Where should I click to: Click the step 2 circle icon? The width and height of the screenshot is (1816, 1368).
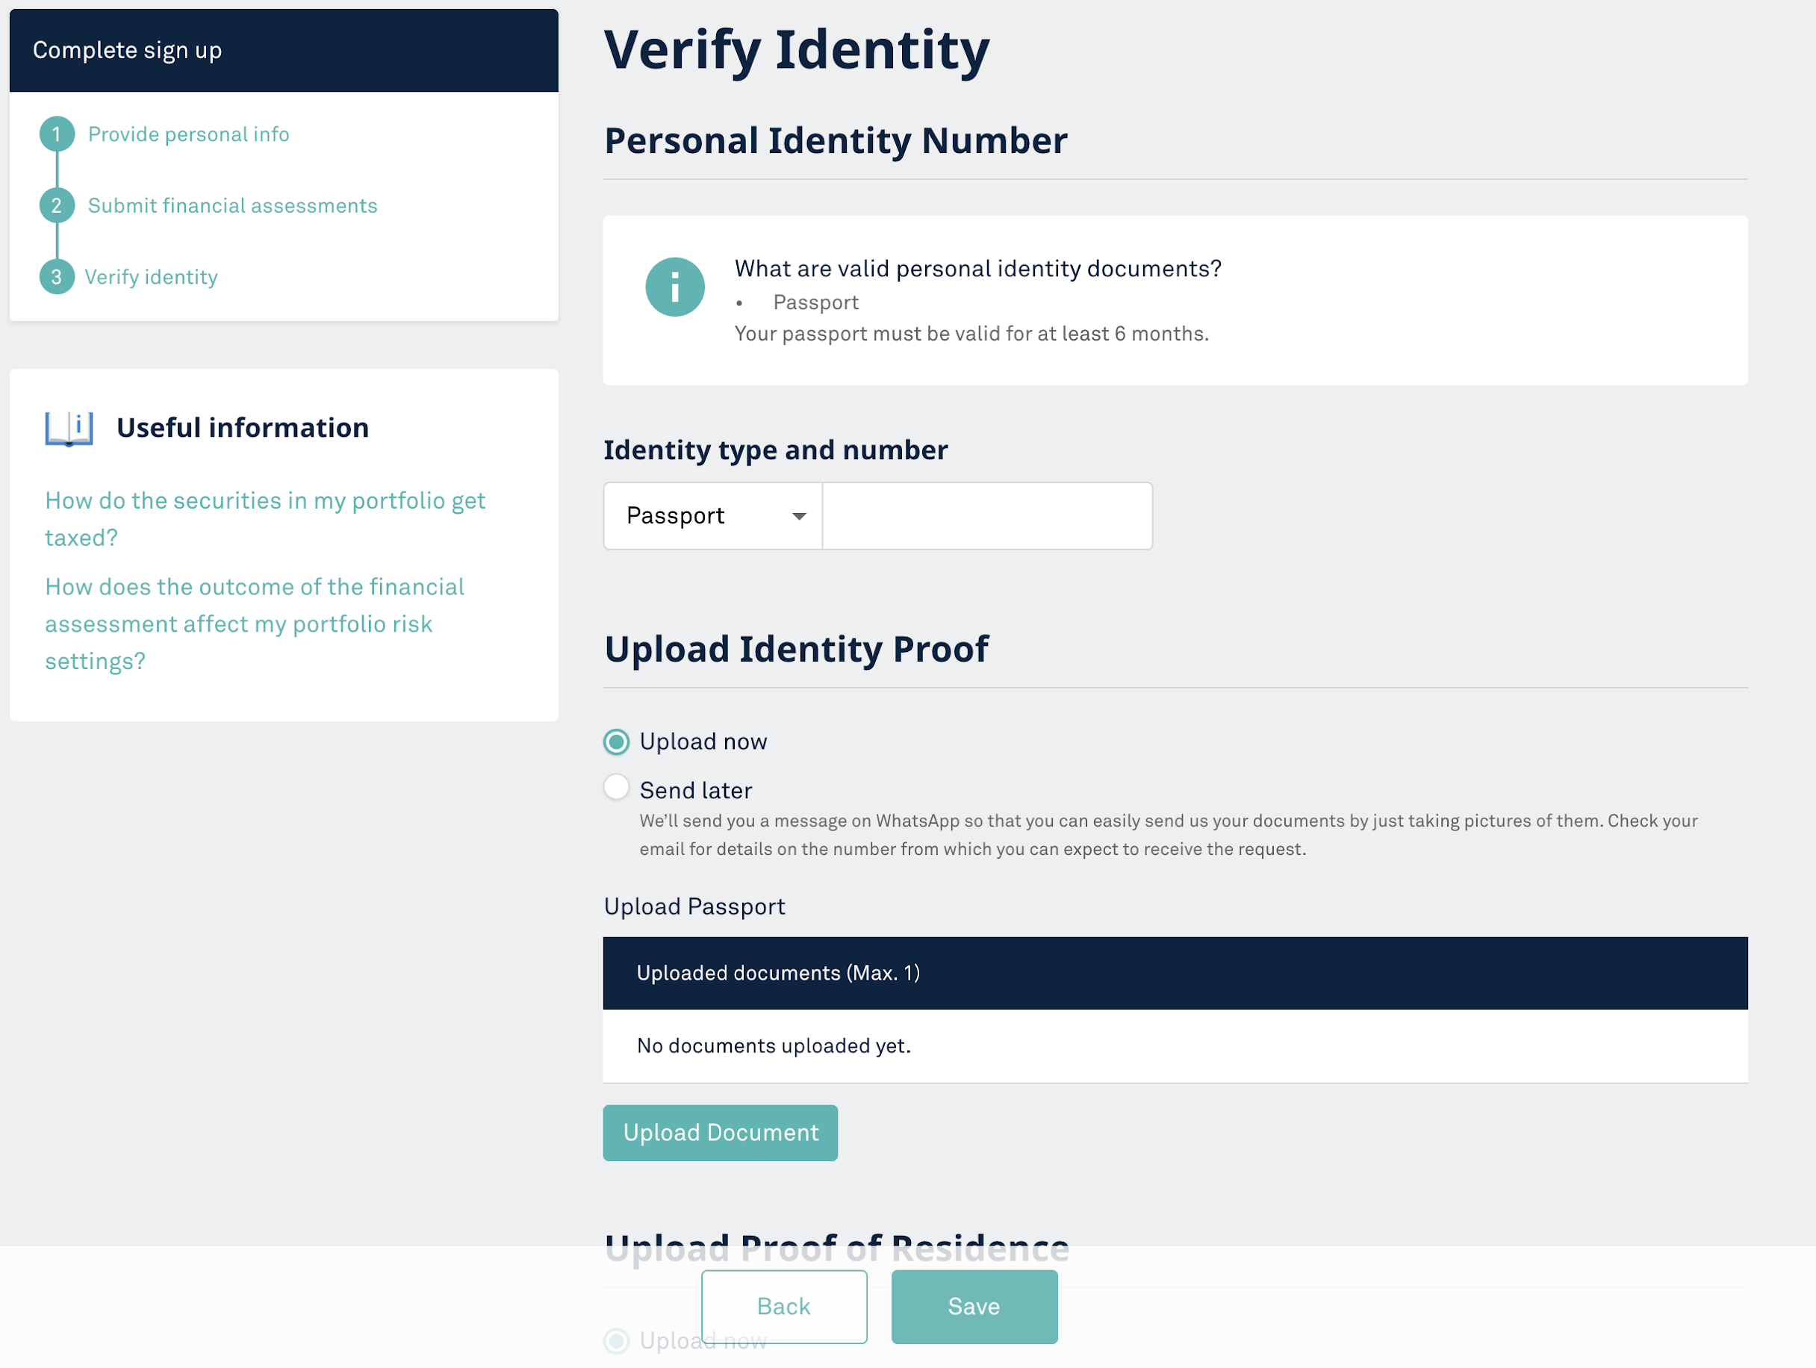(x=57, y=205)
